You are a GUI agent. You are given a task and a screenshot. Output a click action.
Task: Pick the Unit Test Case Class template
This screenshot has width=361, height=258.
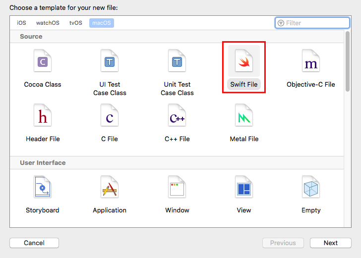tap(177, 62)
